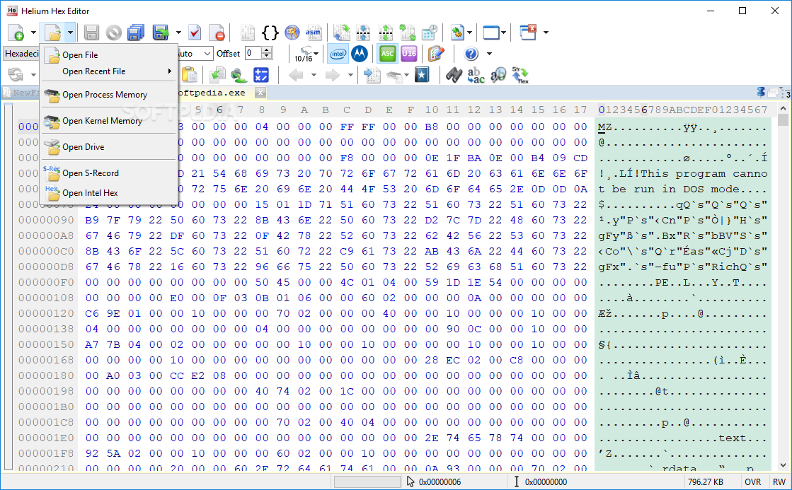792x490 pixels.
Task: Click the grayed-out Save floppy disk icon
Action: pyautogui.click(x=91, y=33)
